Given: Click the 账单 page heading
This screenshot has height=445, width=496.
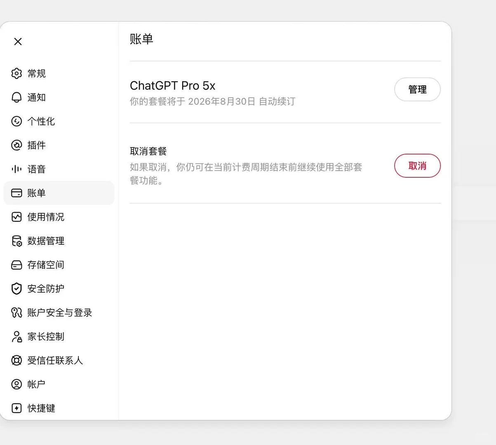Looking at the screenshot, I should [x=141, y=39].
